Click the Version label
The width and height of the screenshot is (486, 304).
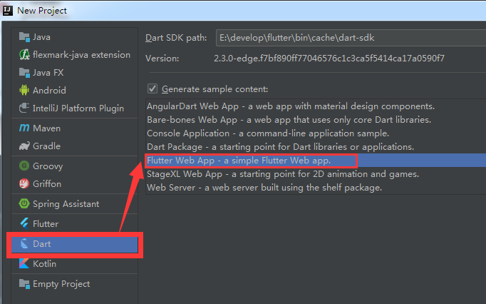(x=162, y=59)
